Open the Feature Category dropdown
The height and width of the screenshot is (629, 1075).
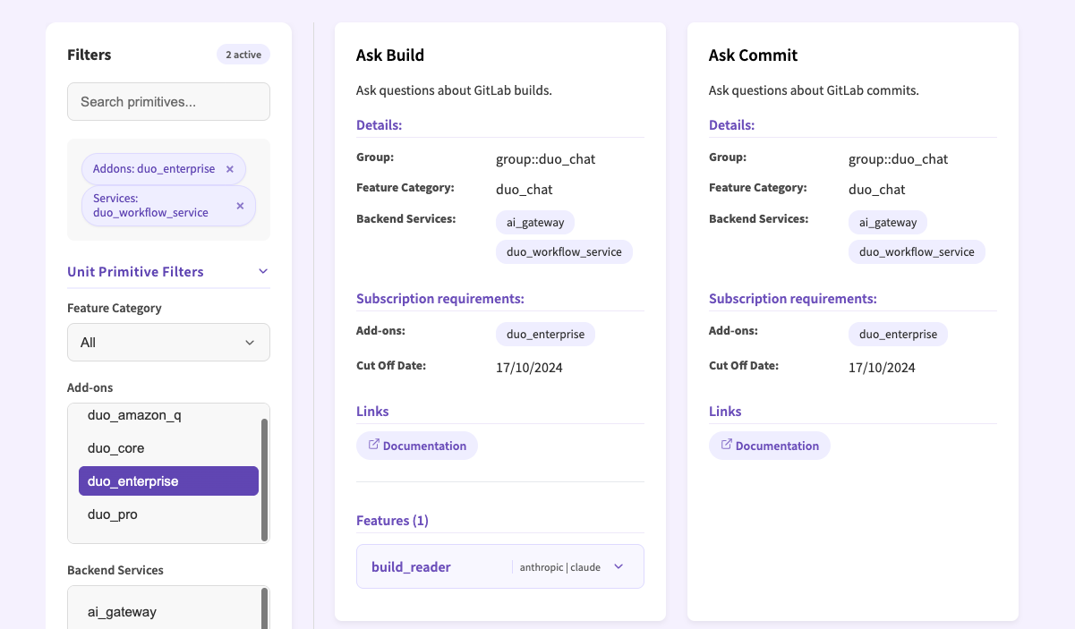coord(168,342)
